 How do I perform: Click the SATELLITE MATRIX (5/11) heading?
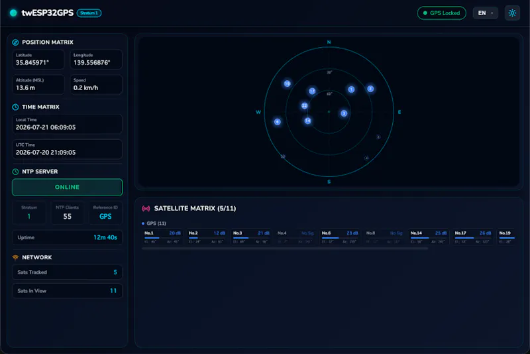(x=195, y=209)
